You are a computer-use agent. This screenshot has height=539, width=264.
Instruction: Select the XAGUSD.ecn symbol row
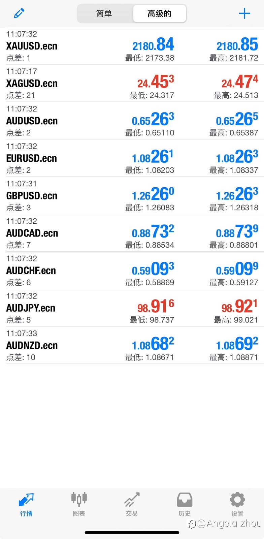coord(132,83)
